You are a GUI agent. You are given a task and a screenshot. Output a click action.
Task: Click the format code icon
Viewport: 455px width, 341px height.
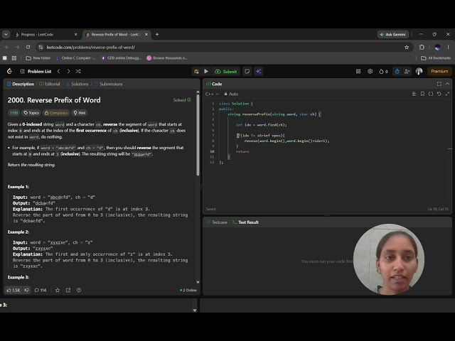click(414, 94)
